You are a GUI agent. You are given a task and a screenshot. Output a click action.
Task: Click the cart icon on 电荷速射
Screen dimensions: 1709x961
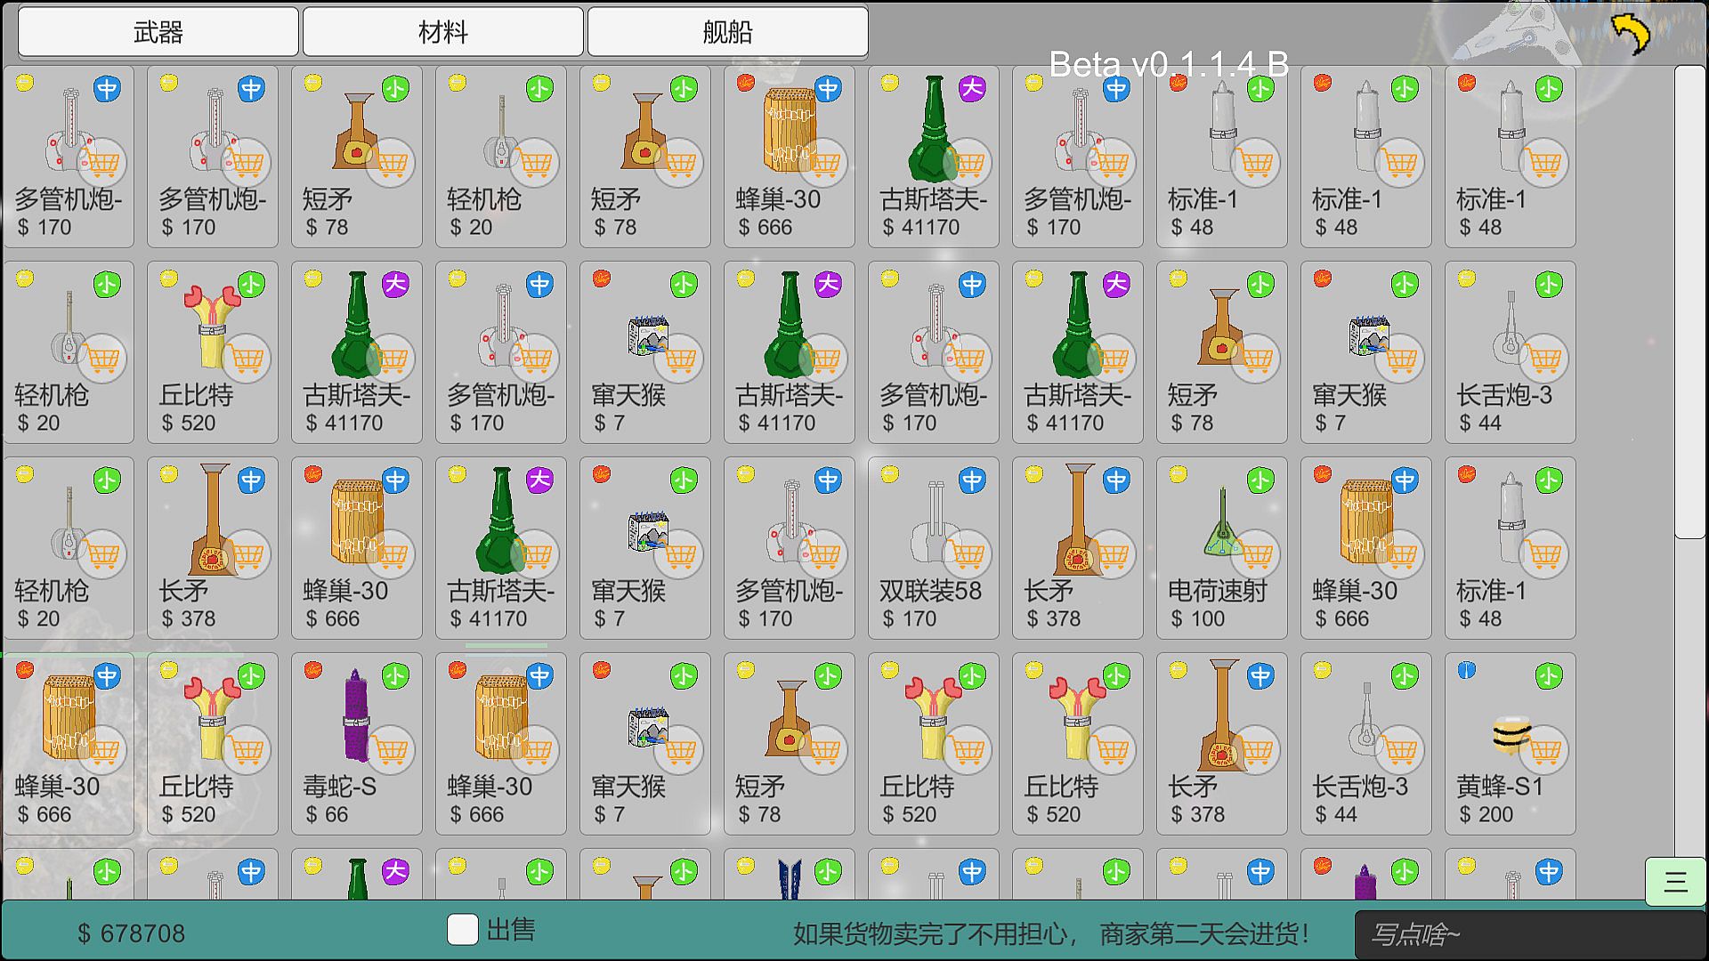pos(1255,554)
